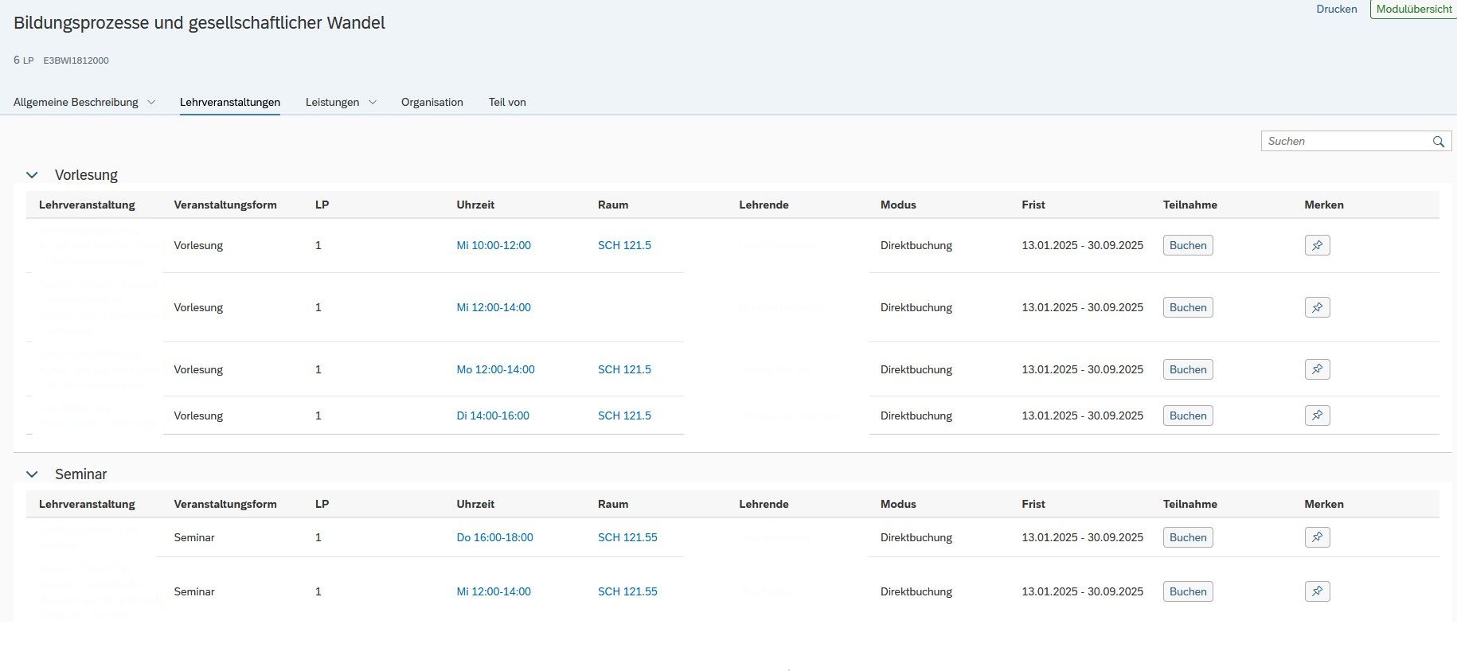Click the module title Bildungsprozesse und gesellschaftlicher Wandel
The width and height of the screenshot is (1457, 671).
pyautogui.click(x=199, y=23)
